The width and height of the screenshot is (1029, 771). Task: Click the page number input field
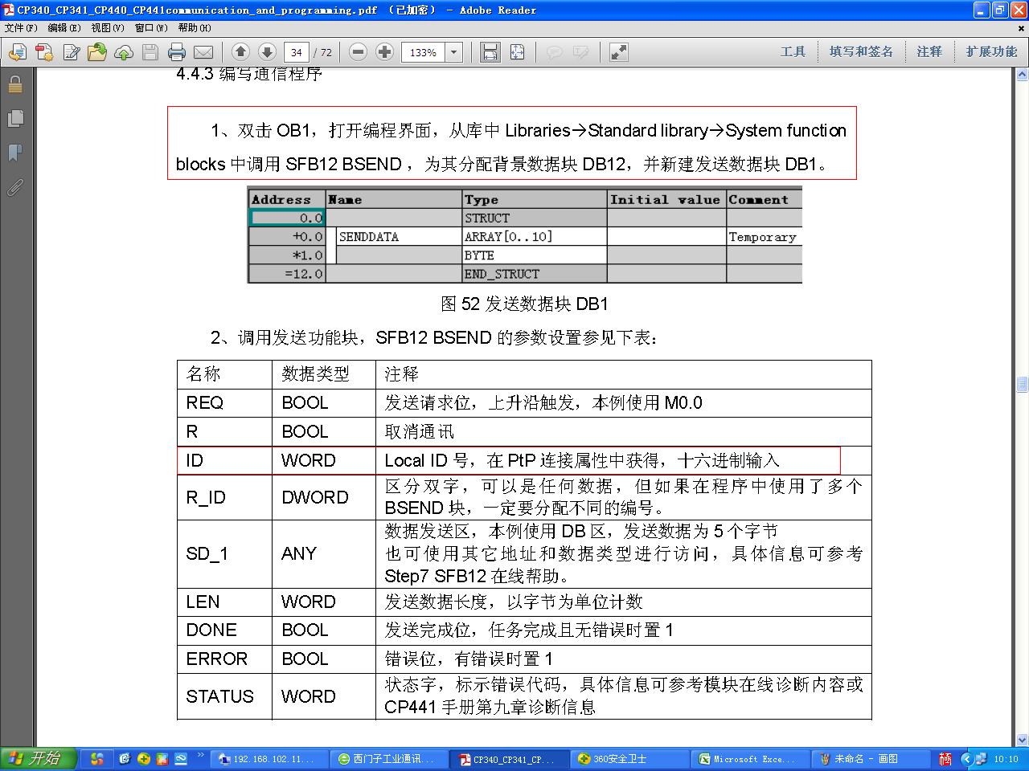tap(297, 52)
